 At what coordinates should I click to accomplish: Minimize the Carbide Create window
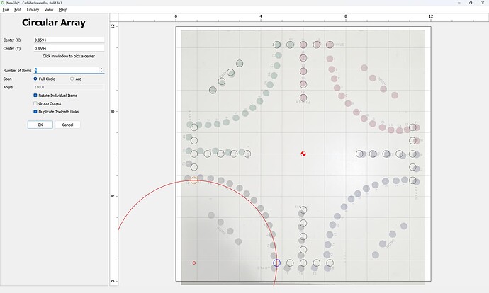pyautogui.click(x=459, y=3)
